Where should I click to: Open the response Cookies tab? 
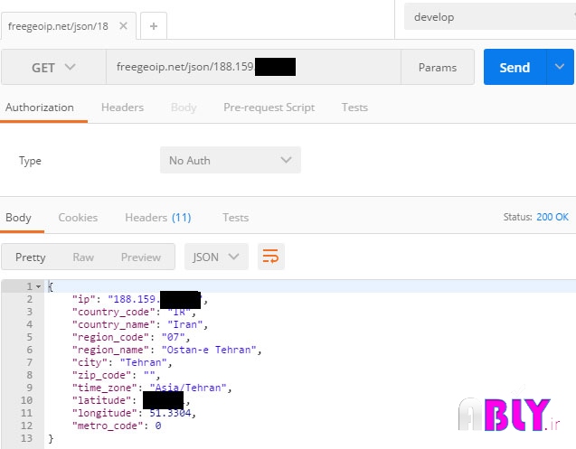(78, 218)
